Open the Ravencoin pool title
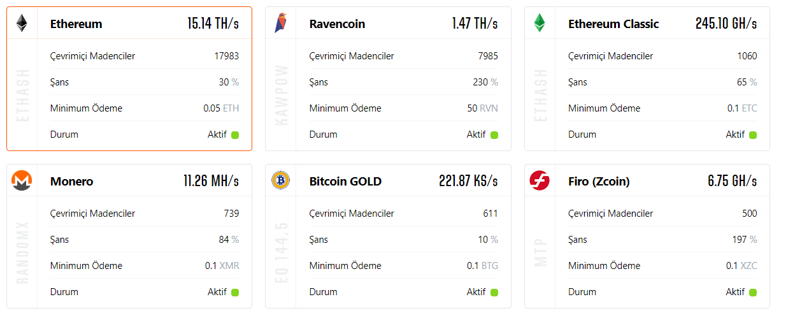Viewport: 795px width, 320px height. (337, 24)
